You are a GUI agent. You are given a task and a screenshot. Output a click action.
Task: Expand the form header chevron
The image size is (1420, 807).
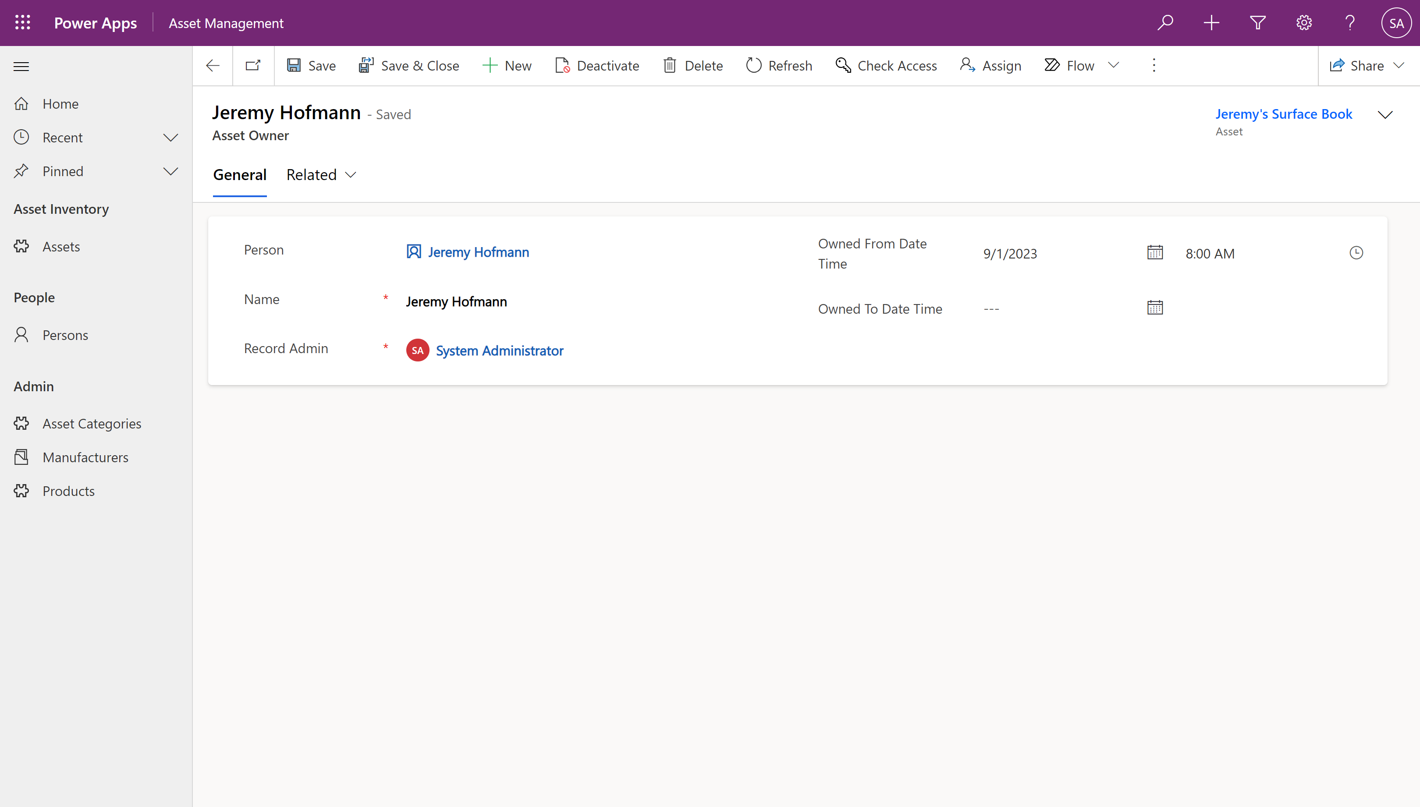pos(1385,115)
